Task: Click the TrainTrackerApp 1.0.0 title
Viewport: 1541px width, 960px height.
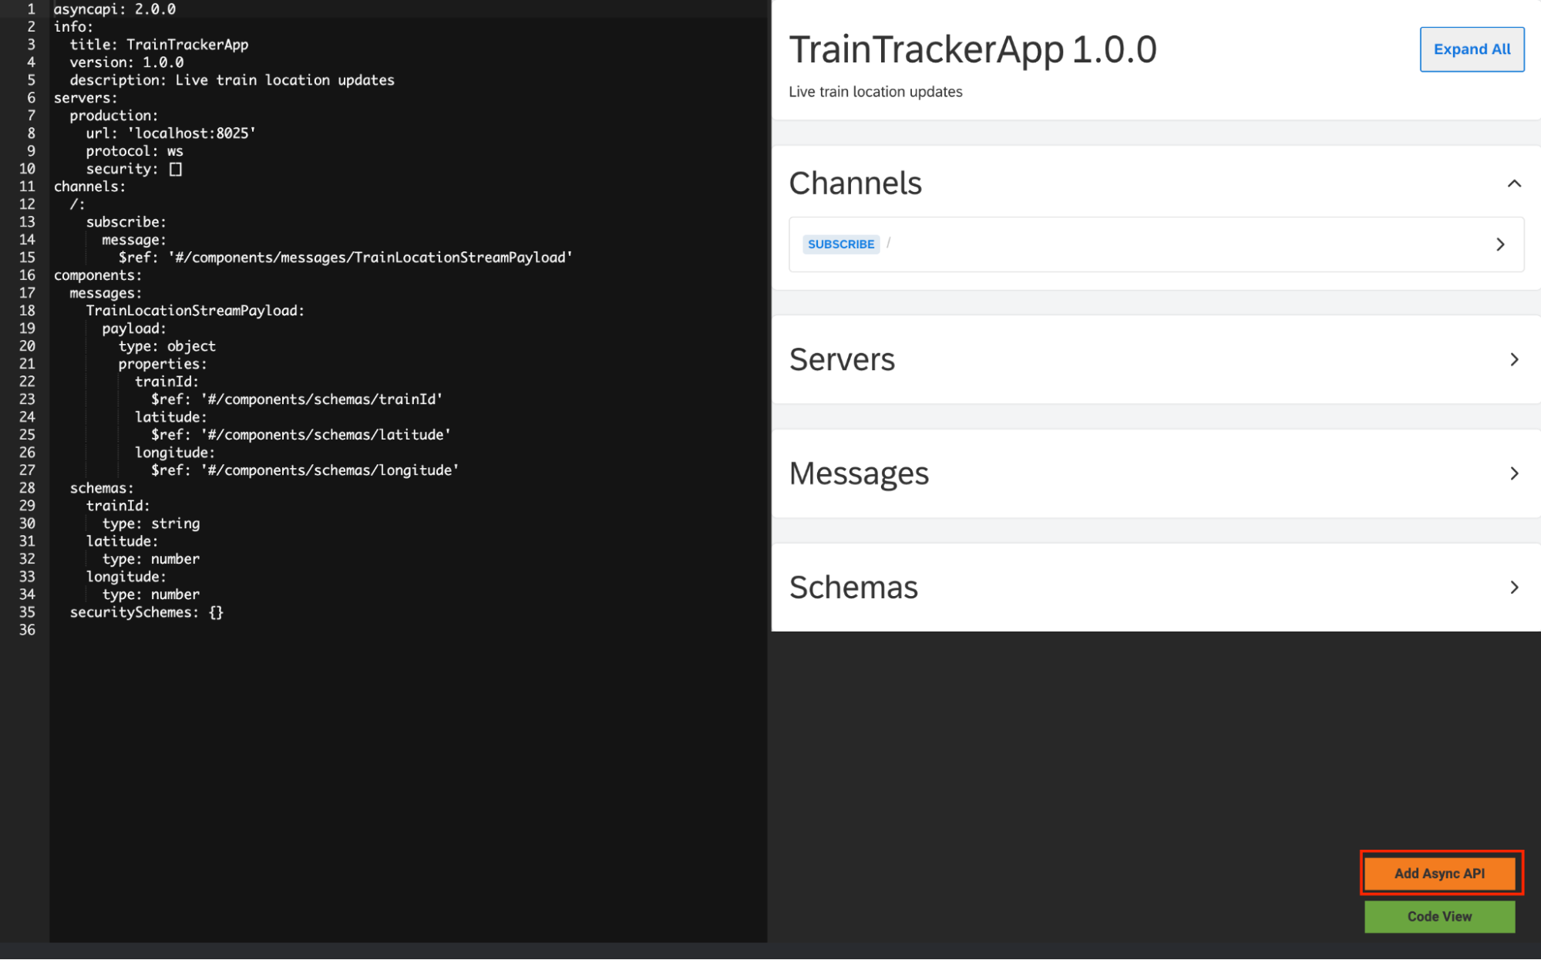Action: point(972,49)
